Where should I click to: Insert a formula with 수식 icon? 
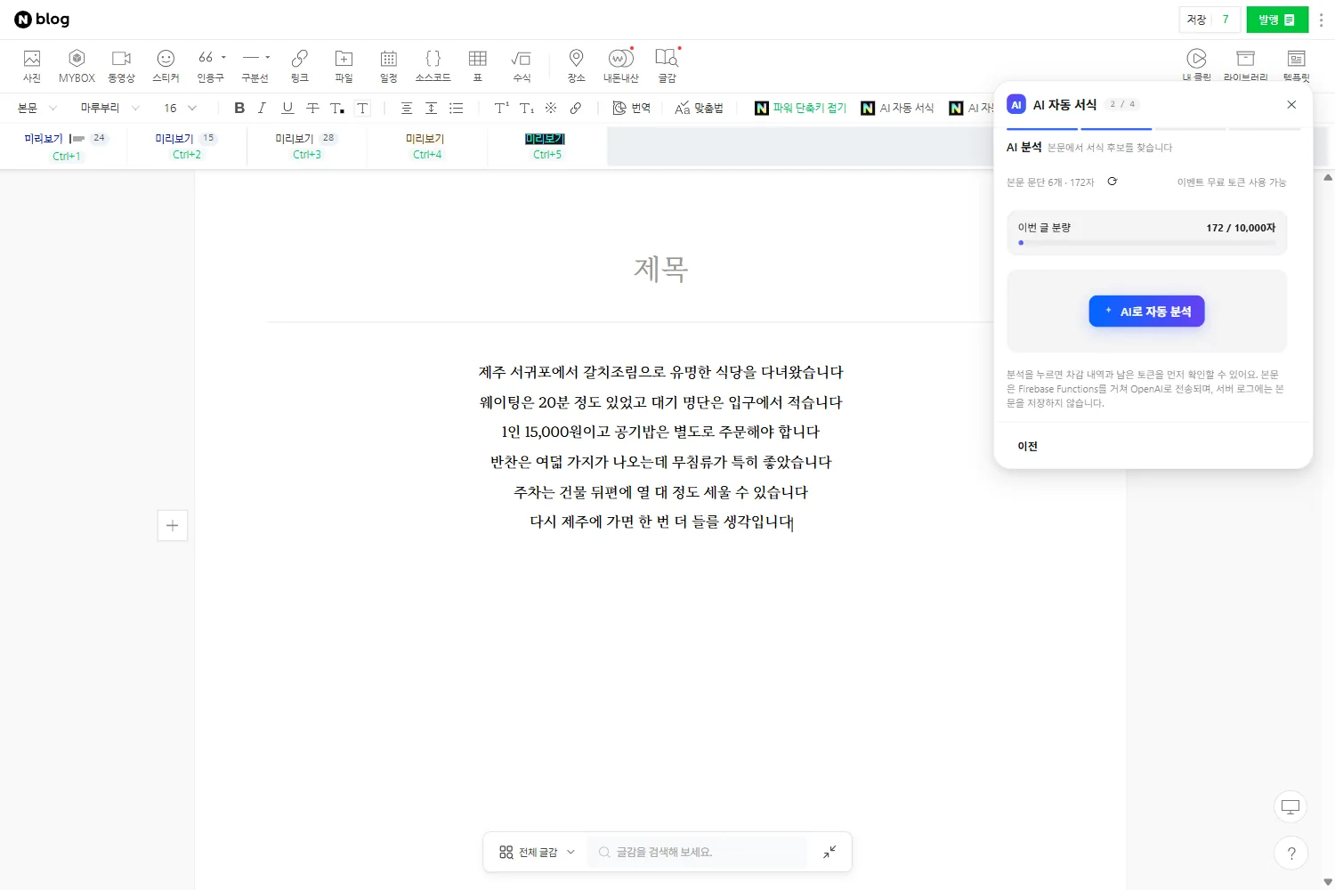(522, 66)
